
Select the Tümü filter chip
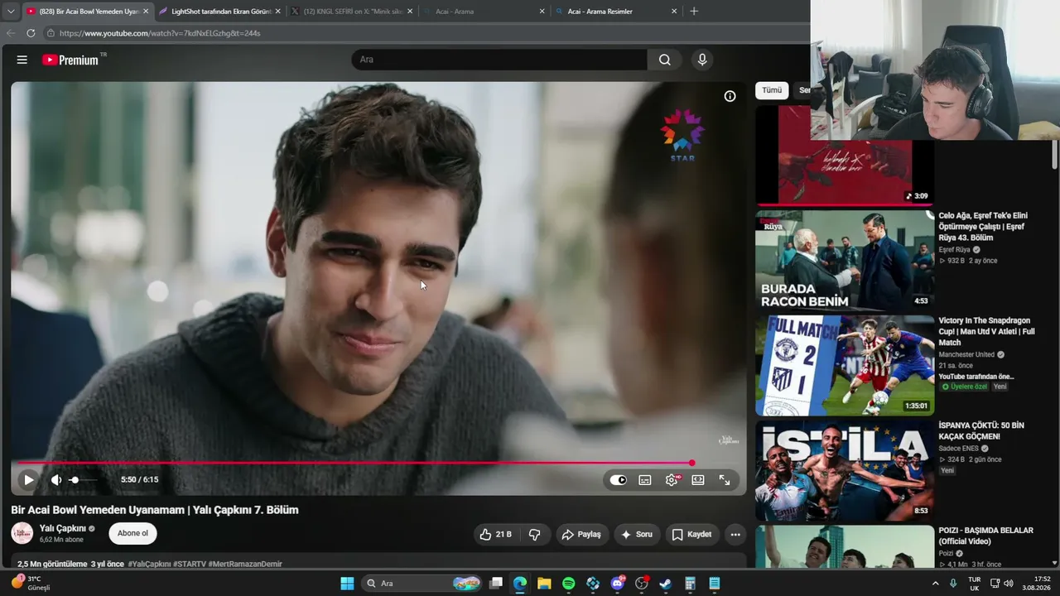tap(772, 90)
